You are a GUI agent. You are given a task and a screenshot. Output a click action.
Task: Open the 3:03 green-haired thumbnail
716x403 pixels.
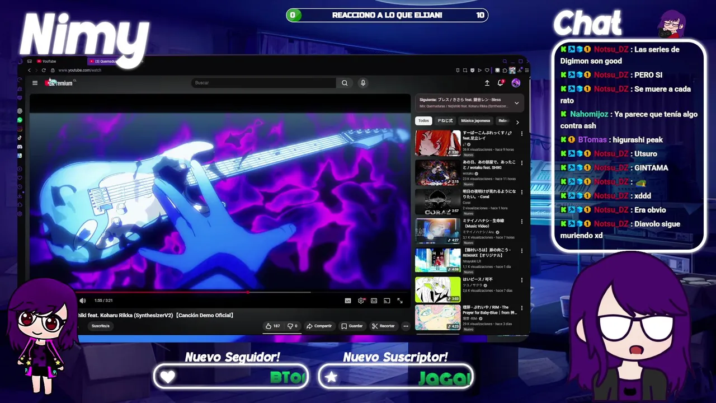coord(438,289)
